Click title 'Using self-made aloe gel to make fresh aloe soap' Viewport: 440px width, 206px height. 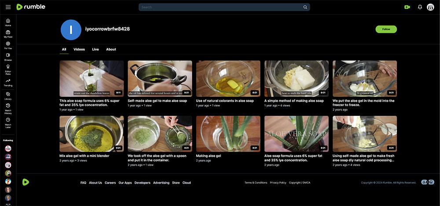[364, 158]
